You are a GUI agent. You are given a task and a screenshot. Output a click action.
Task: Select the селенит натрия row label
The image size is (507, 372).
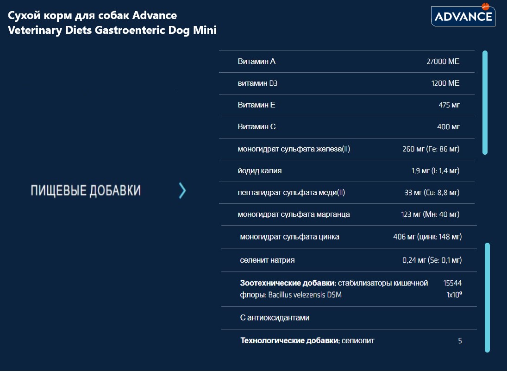pyautogui.click(x=267, y=260)
